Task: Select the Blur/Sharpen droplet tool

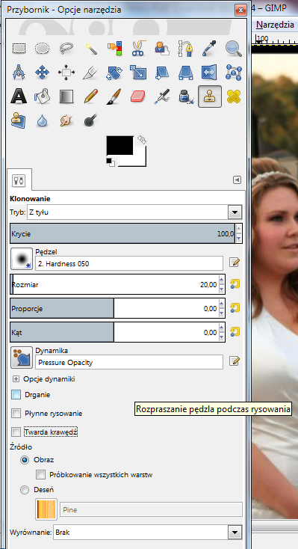Action: coord(42,120)
